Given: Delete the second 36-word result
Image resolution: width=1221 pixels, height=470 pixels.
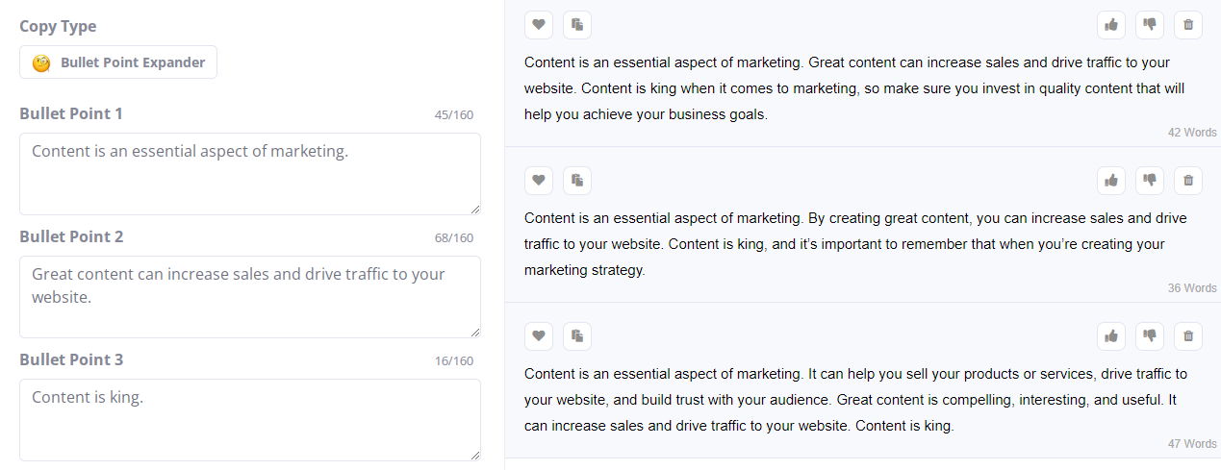Looking at the screenshot, I should 1188,180.
